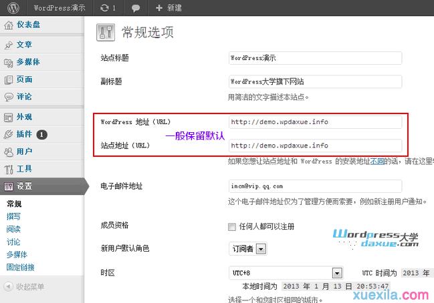Click the 新用户默认角色 label
Viewport: 434px width, 303px height.
pos(125,248)
